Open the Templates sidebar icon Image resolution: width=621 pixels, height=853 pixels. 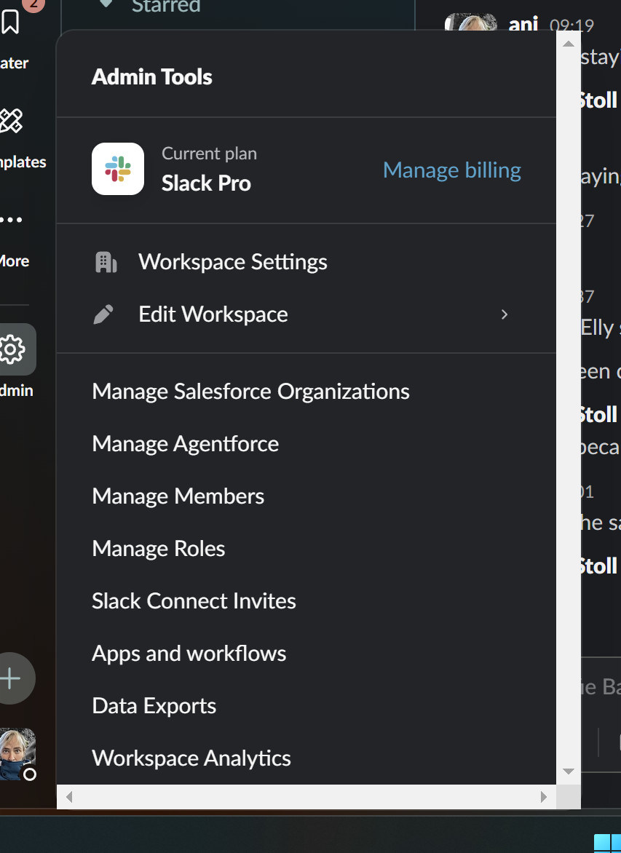[11, 121]
